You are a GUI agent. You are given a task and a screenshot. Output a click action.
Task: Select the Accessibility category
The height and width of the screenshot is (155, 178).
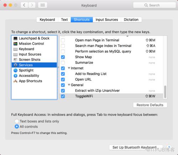[x=34, y=76]
